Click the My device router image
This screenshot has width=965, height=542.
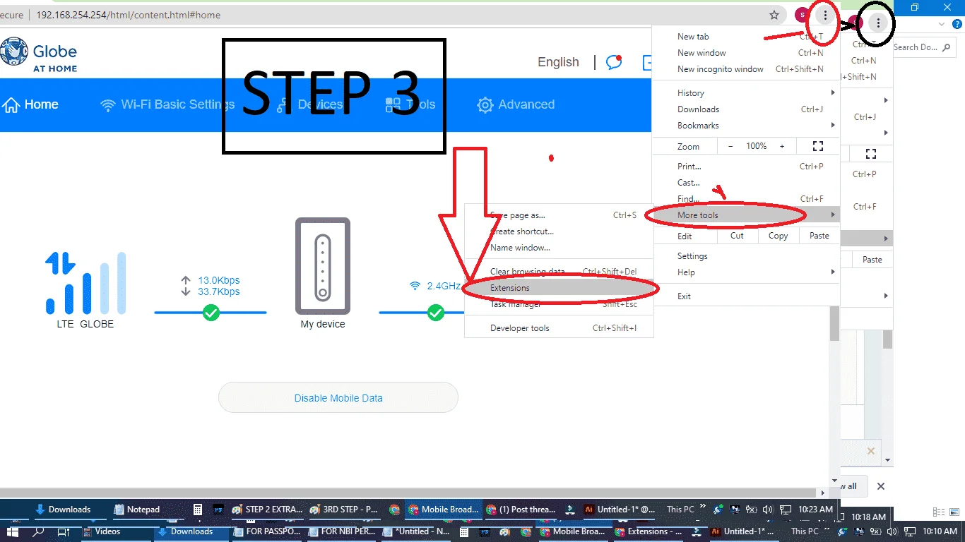323,266
